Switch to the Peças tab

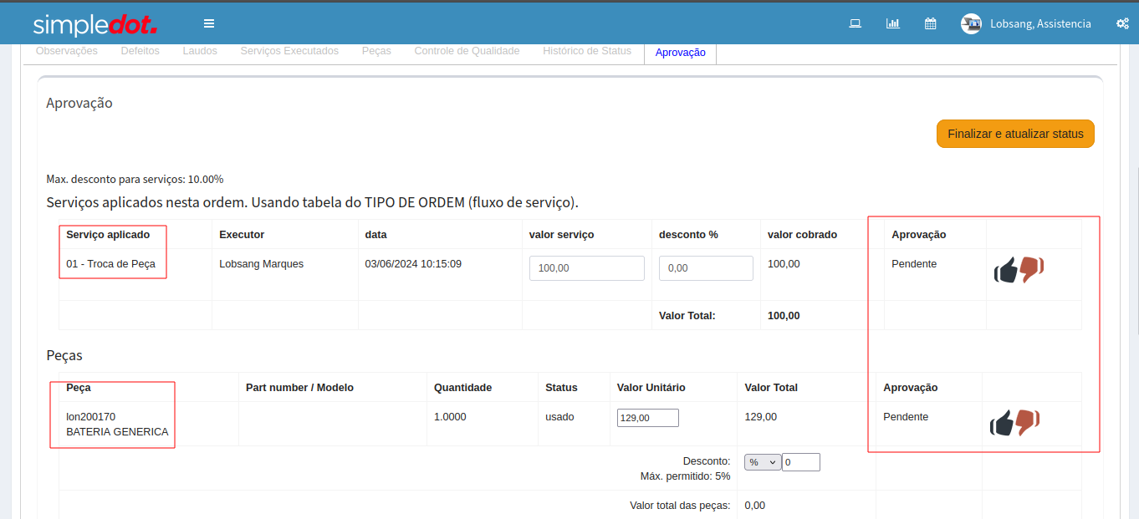376,51
